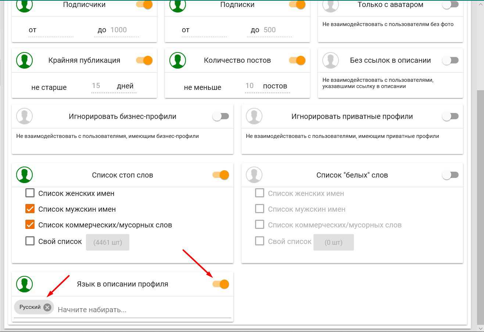Image resolution: width=484 pixels, height=332 pixels.
Task: Check Список женских имен in stop words
Action: click(x=30, y=193)
